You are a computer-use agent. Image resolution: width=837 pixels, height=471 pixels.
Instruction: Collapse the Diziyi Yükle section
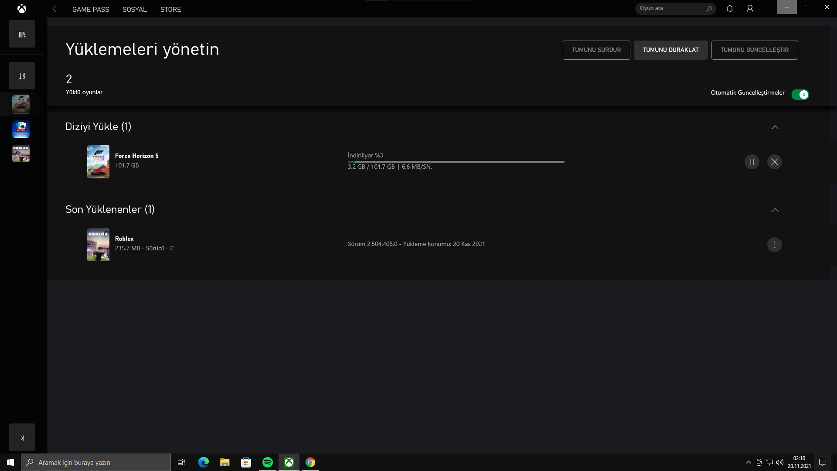(x=775, y=127)
